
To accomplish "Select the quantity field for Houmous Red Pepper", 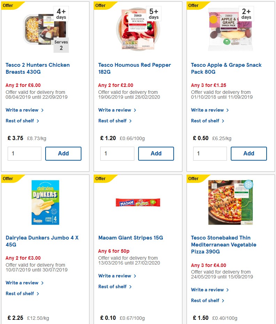I will coord(117,153).
